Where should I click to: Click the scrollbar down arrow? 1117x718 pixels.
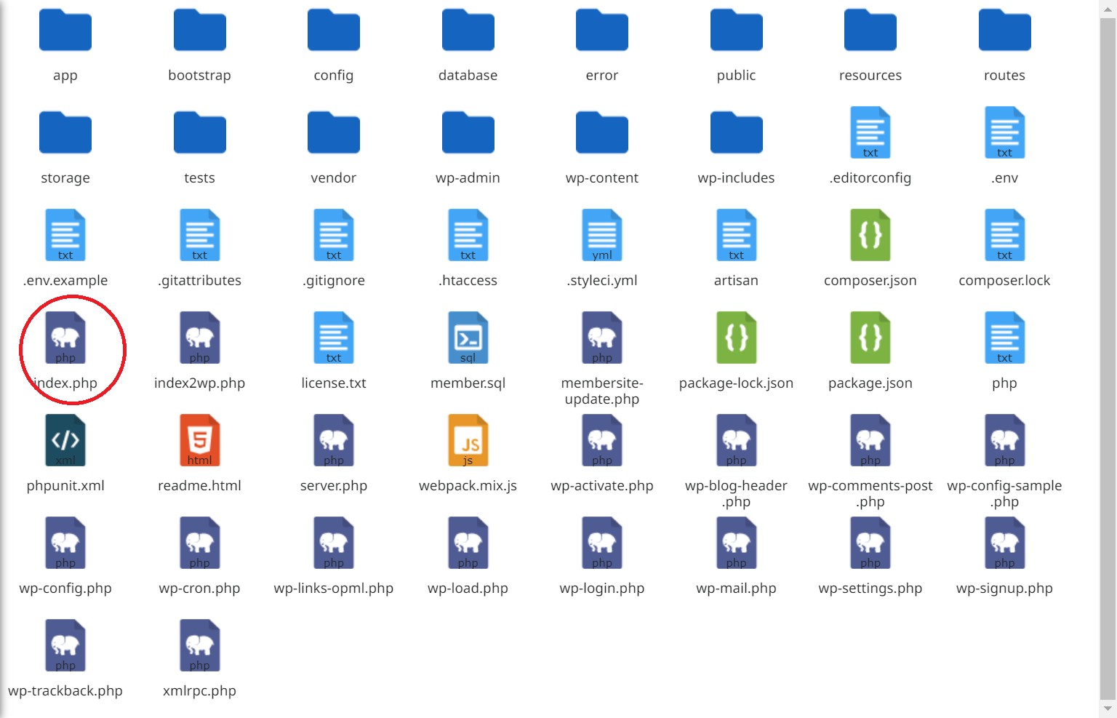[x=1108, y=708]
